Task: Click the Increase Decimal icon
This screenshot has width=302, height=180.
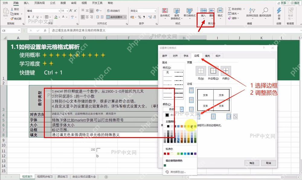Action: (150, 17)
